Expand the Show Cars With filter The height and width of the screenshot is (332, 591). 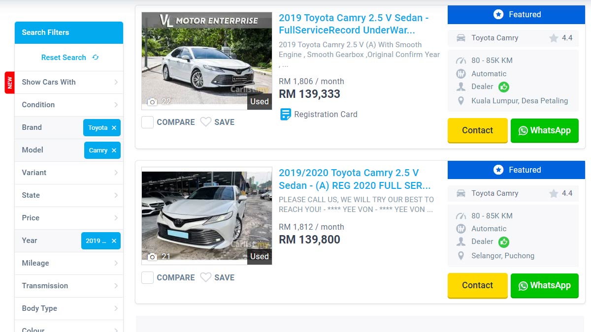pos(69,82)
